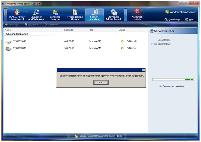Viewport: 201px width, 142px height.
Task: Sort by the Status column header
Action: tap(122, 30)
